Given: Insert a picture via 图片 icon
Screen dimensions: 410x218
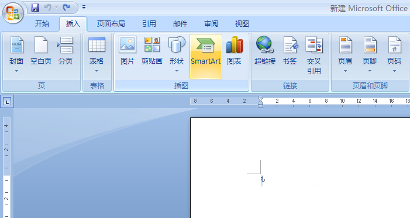Looking at the screenshot, I should click(x=128, y=51).
